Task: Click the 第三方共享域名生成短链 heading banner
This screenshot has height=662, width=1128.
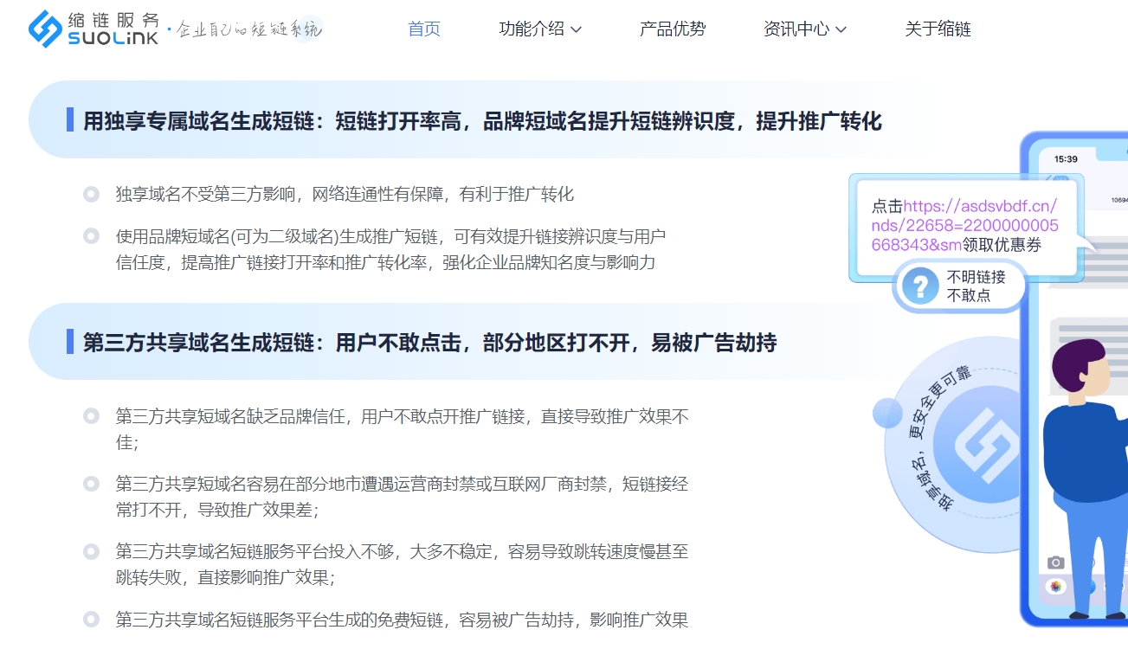Action: click(x=429, y=343)
